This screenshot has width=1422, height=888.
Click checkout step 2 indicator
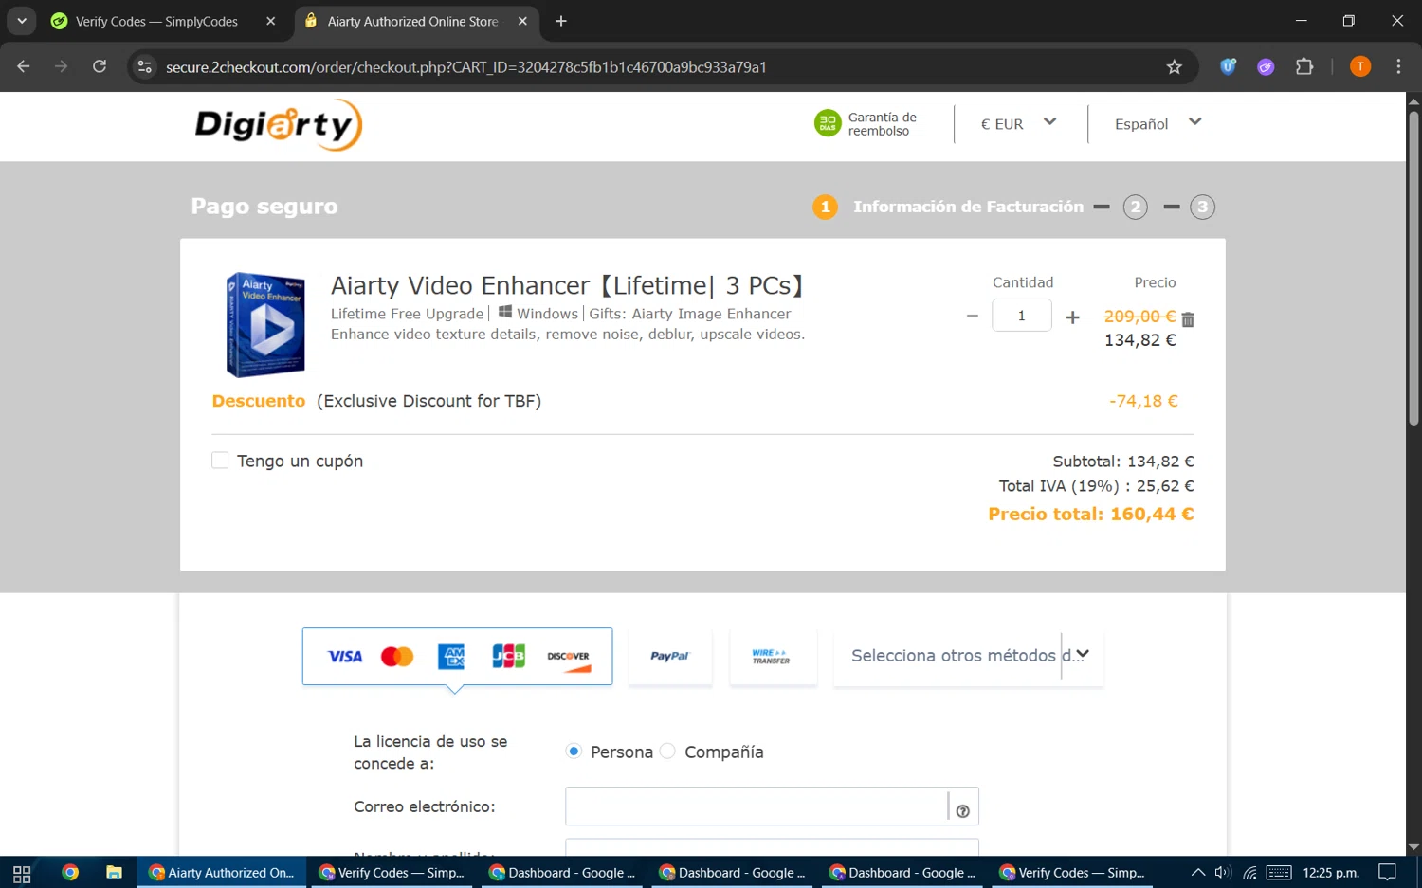click(x=1135, y=207)
